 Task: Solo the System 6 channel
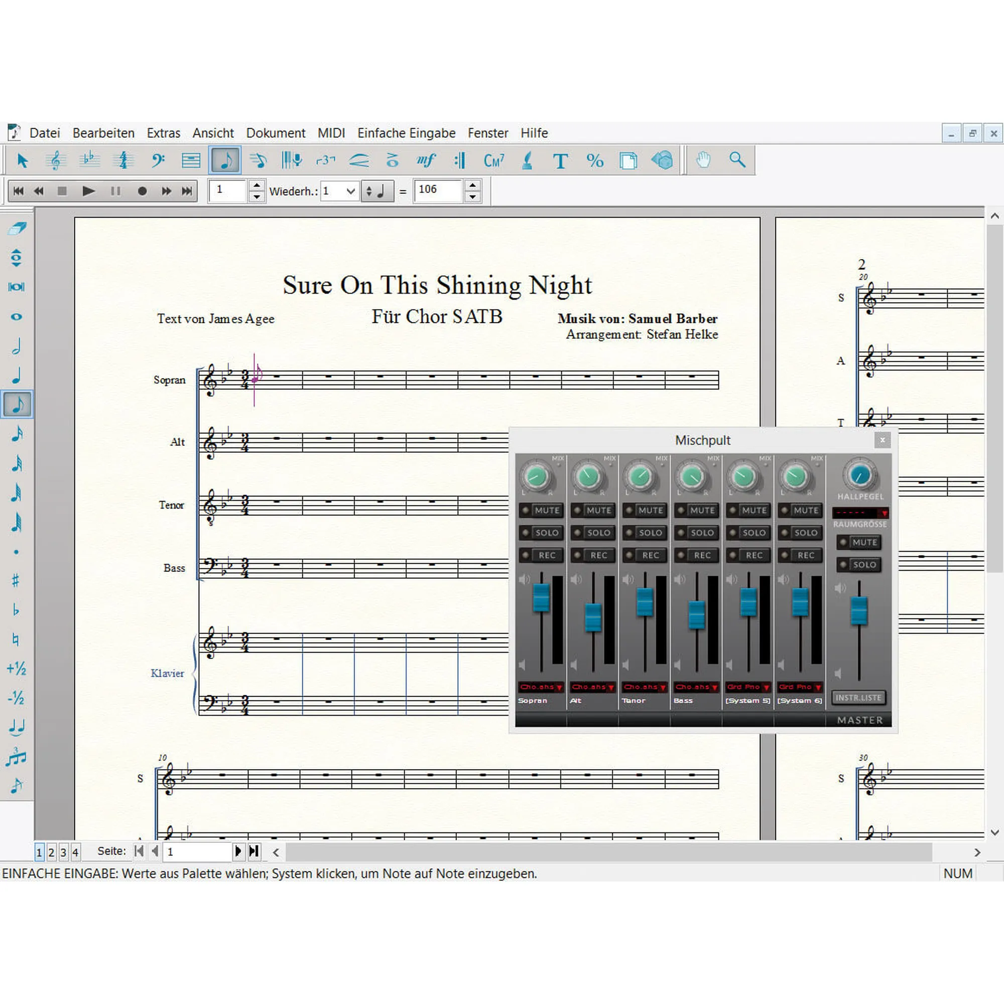click(x=800, y=533)
